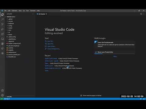Open README.md file
Image resolution: width=146 pixels, height=109 pixels.
tap(12, 57)
